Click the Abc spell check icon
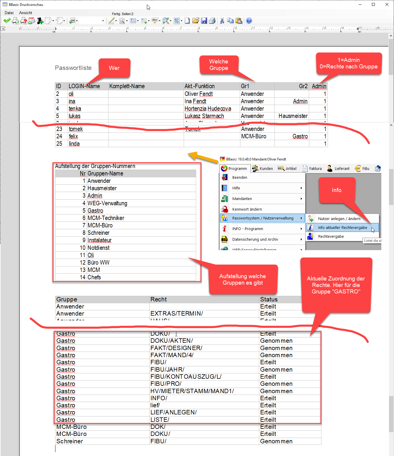The width and height of the screenshot is (394, 456). (155, 21)
